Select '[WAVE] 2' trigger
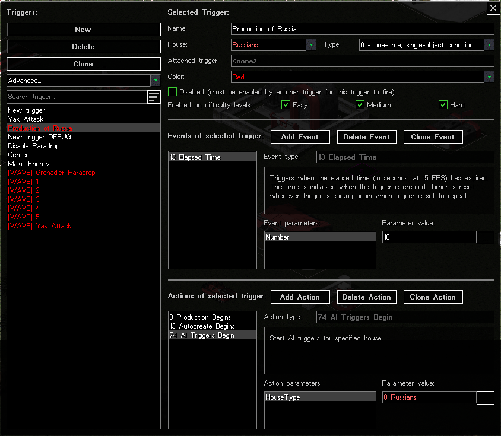Viewport: 501px width, 436px height. coord(83,190)
